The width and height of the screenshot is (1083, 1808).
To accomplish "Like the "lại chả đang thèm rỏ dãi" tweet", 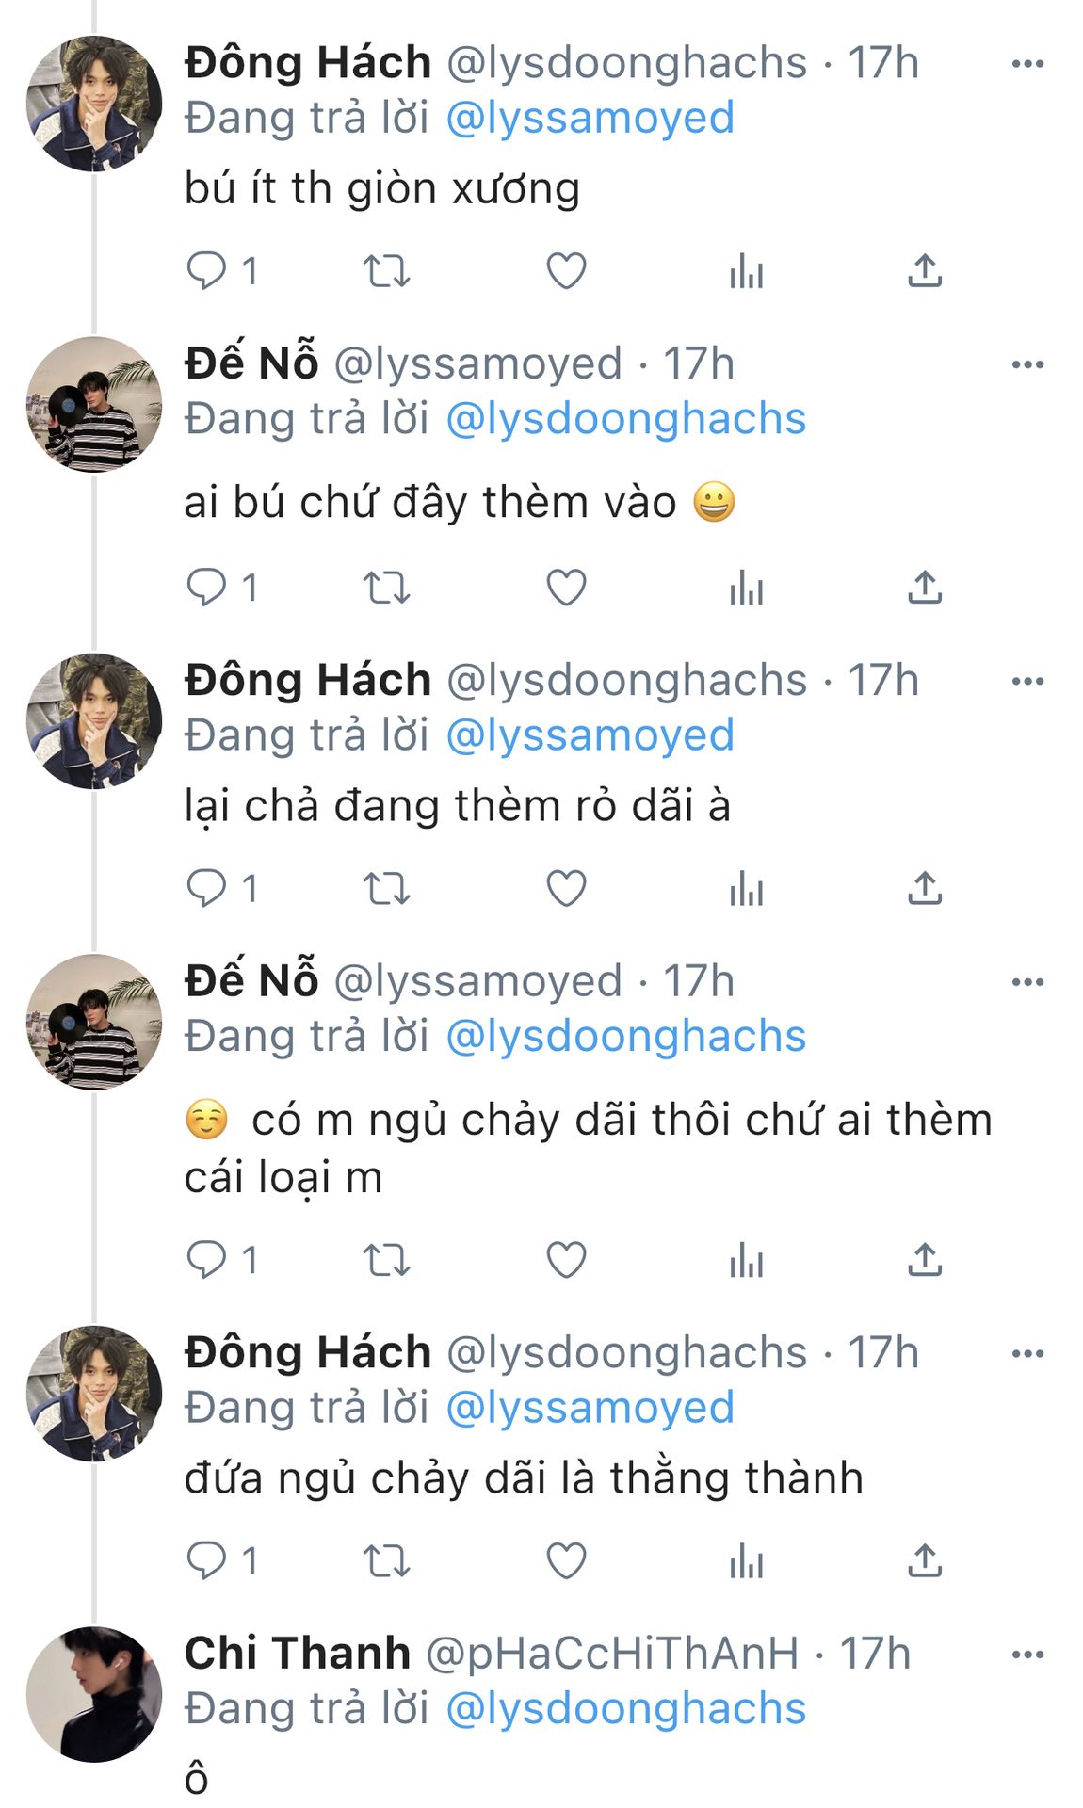I will (566, 888).
